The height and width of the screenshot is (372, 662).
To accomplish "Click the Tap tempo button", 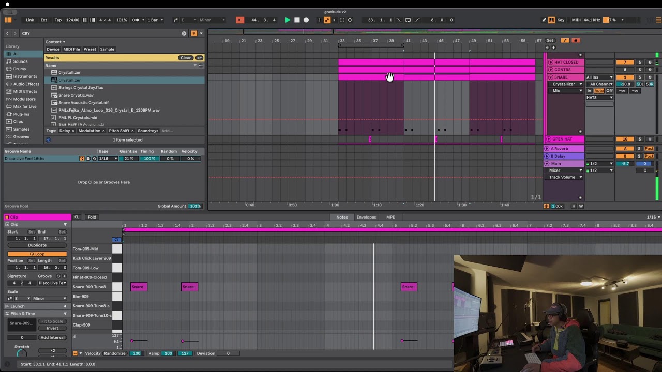I will coord(58,20).
